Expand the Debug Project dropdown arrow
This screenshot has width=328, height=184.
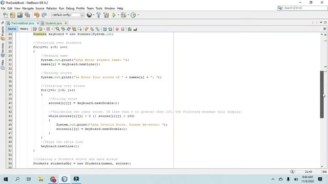click(x=128, y=15)
